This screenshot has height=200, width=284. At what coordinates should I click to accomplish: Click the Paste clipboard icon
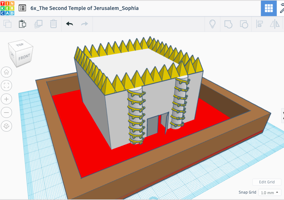pos(22,24)
